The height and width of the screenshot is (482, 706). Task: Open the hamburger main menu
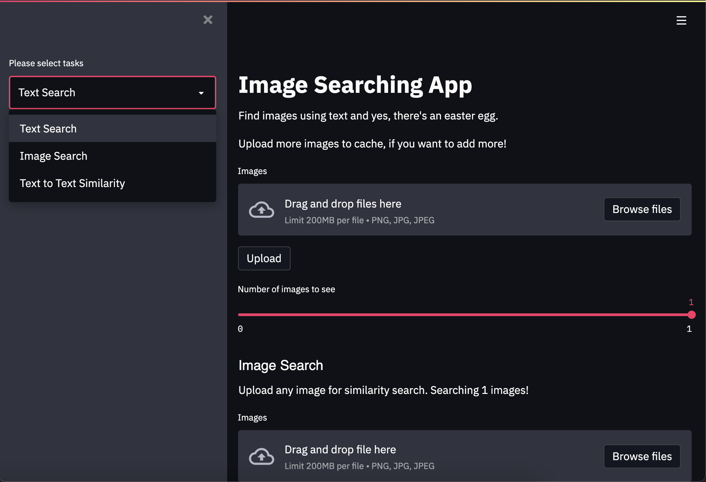pos(681,20)
